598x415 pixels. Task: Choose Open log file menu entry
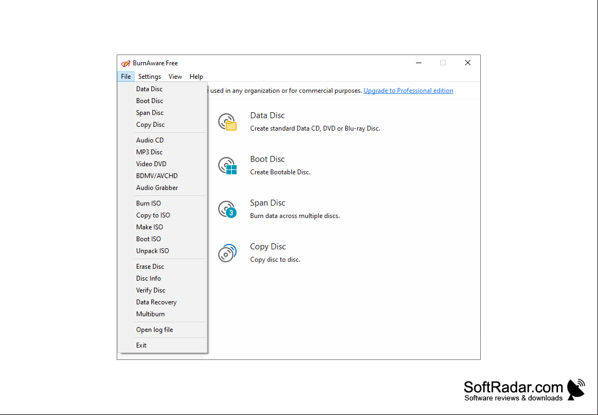coord(163,330)
